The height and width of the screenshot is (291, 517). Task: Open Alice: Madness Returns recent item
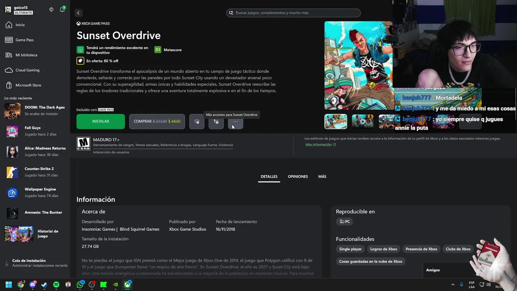tap(36, 152)
